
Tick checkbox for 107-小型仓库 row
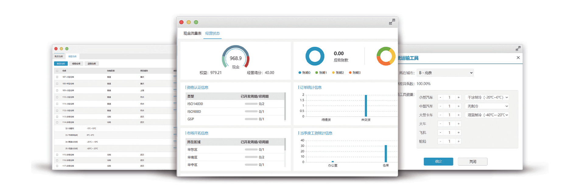(x=57, y=77)
